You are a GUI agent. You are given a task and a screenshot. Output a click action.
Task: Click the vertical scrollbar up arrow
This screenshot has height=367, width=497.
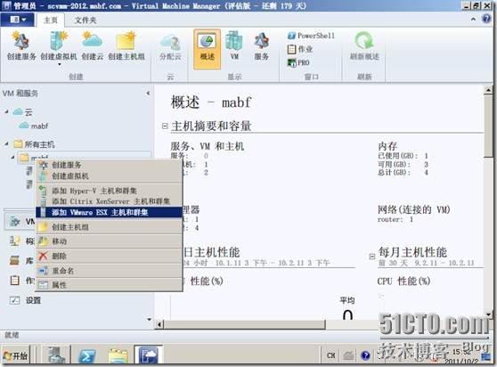488,90
